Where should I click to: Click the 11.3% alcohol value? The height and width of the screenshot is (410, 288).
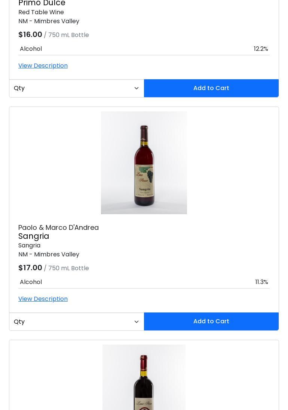coord(261,282)
